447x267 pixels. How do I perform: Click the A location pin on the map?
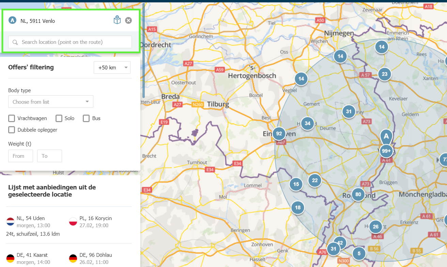[386, 136]
